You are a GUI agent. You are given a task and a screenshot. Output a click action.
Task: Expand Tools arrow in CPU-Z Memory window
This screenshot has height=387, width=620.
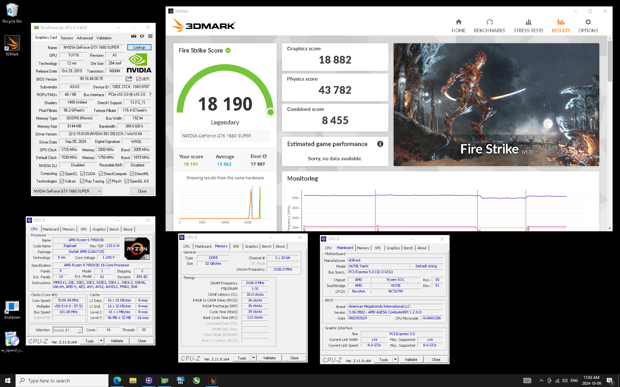[253, 358]
